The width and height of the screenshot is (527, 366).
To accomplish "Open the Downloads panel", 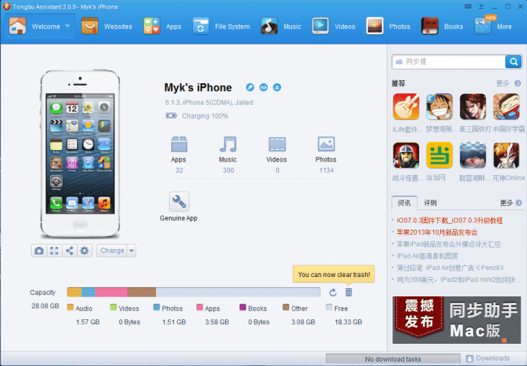I will 488,358.
